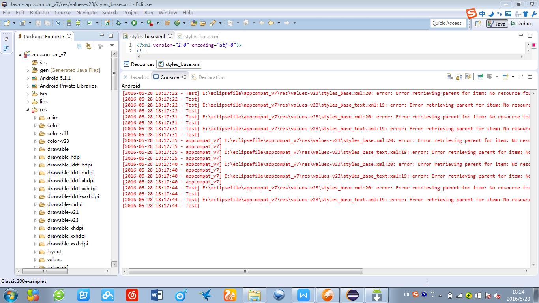
Task: Maximize the Console view panel
Action: [x=530, y=77]
